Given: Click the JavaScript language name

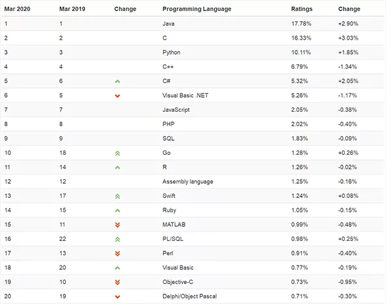Looking at the screenshot, I should point(176,110).
